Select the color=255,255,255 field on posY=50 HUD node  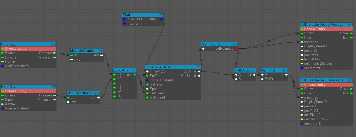coord(318,64)
